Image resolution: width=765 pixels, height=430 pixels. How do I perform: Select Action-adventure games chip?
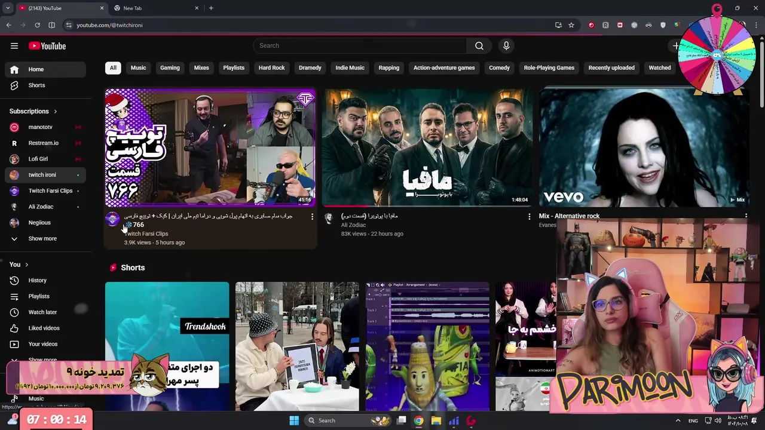tap(444, 68)
